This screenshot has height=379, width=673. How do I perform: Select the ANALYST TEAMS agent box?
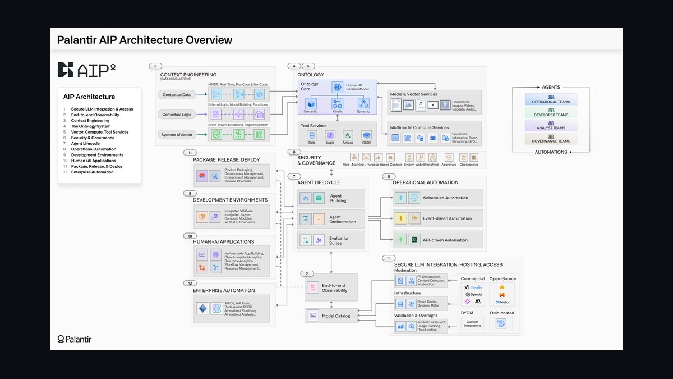(x=551, y=126)
